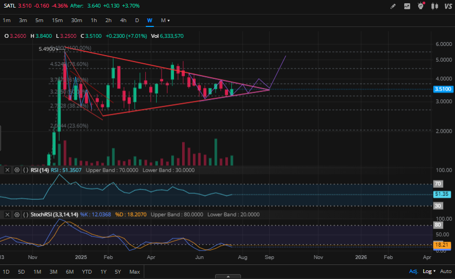The height and width of the screenshot is (279, 455).
Task: Click the 5.4900 high price marker
Action: (48, 49)
